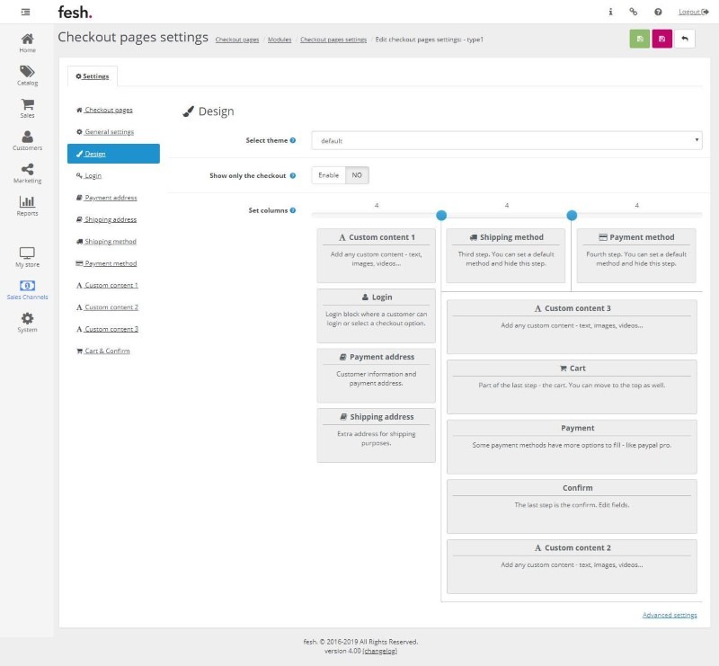Open Cart & Confirm settings section
The image size is (719, 666).
[x=107, y=351]
